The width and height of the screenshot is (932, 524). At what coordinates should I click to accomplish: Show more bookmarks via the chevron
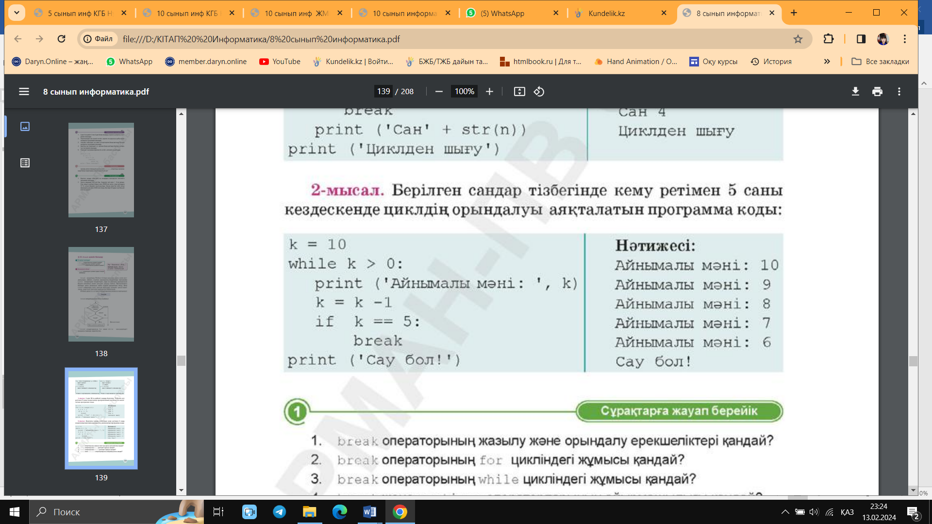[x=827, y=62]
